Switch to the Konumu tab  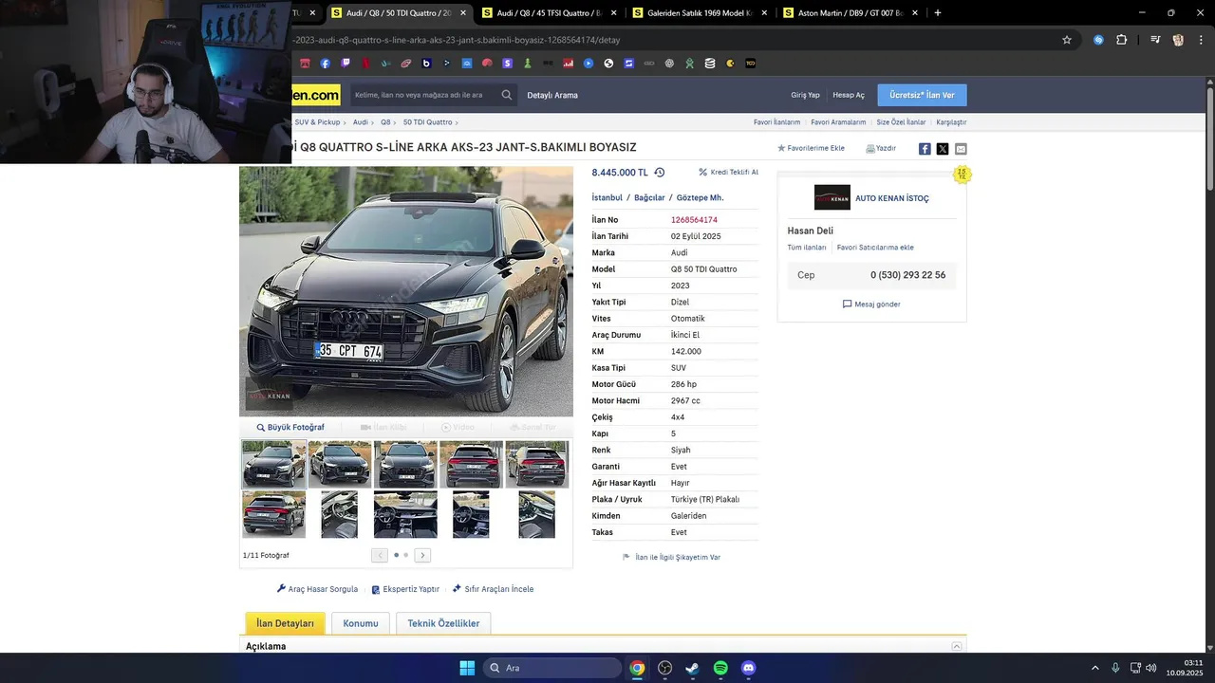click(x=361, y=623)
